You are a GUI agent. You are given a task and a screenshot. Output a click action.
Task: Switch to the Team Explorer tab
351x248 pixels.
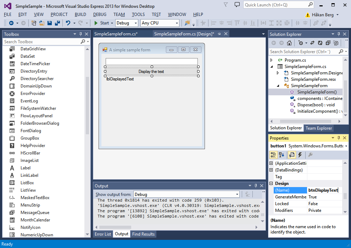pyautogui.click(x=318, y=128)
